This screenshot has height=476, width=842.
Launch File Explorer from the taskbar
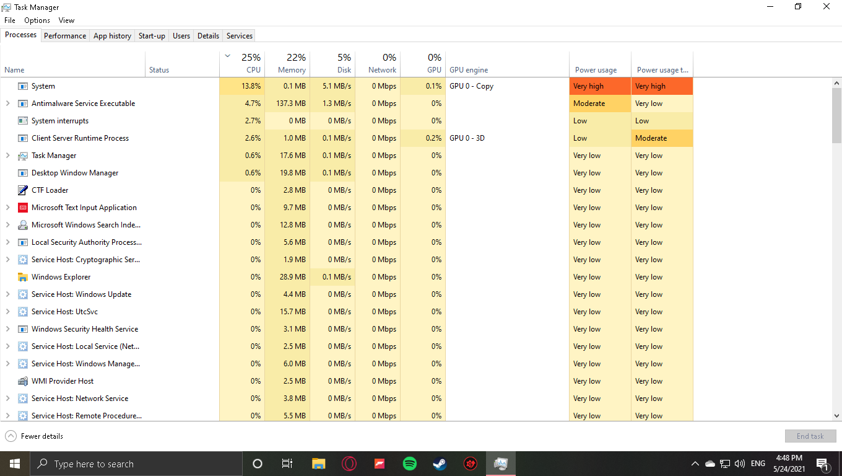click(x=318, y=464)
